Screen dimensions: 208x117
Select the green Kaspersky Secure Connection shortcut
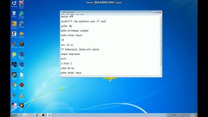pyautogui.click(x=21, y=15)
